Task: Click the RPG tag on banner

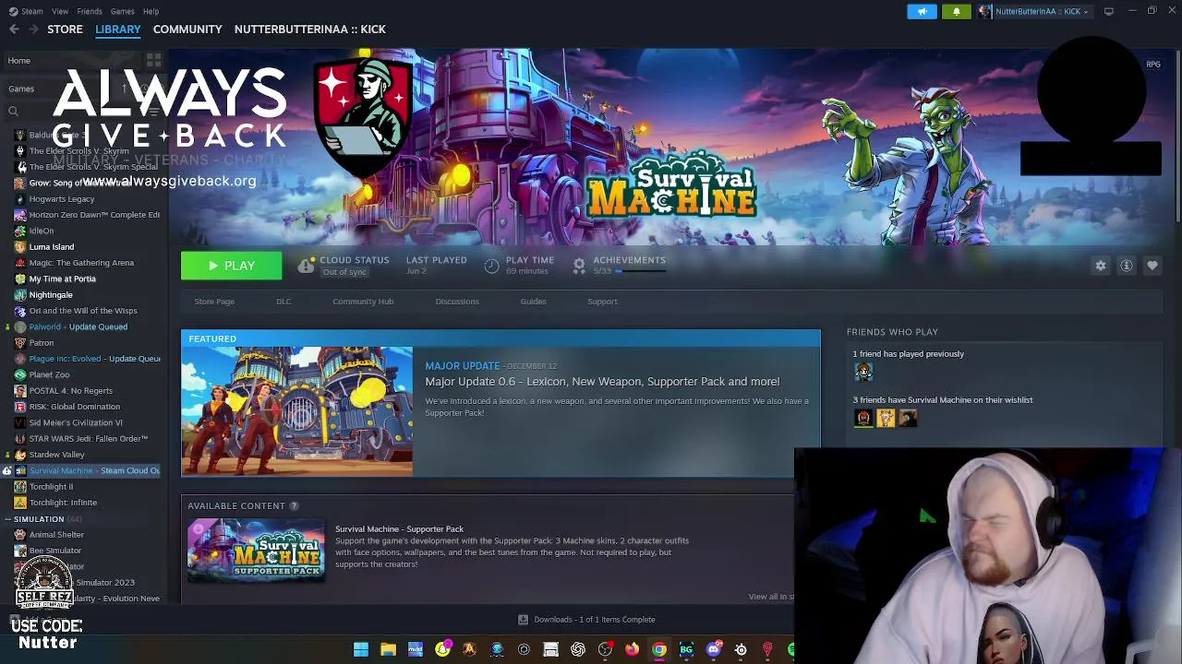Action: [1153, 65]
